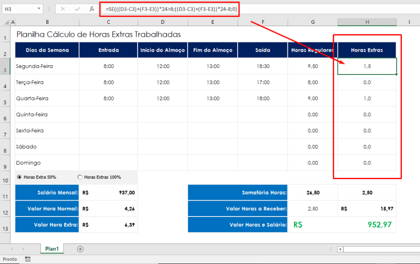Click the green total 952,97

pyautogui.click(x=379, y=224)
